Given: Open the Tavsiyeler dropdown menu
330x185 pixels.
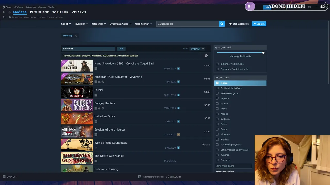Looking at the screenshot, I should 81,24.
